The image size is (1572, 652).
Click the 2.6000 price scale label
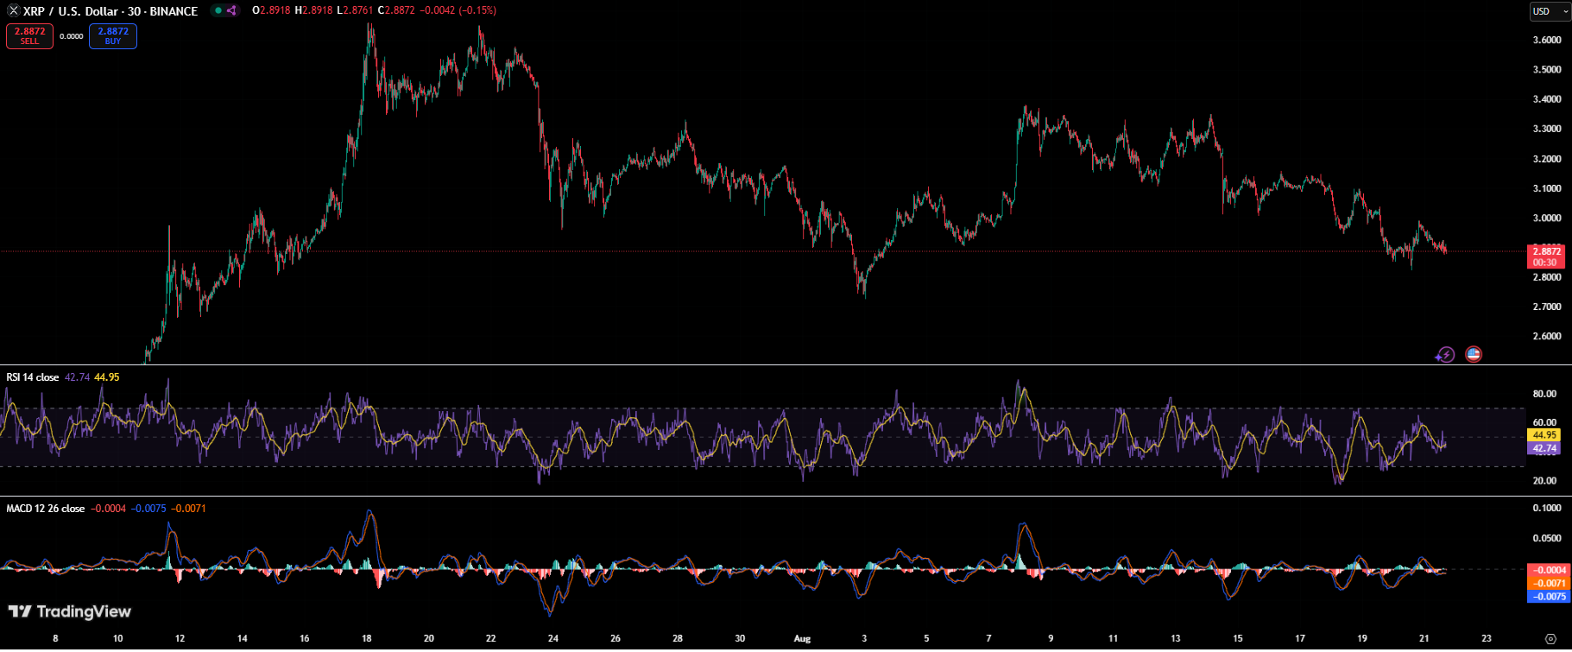click(1547, 336)
